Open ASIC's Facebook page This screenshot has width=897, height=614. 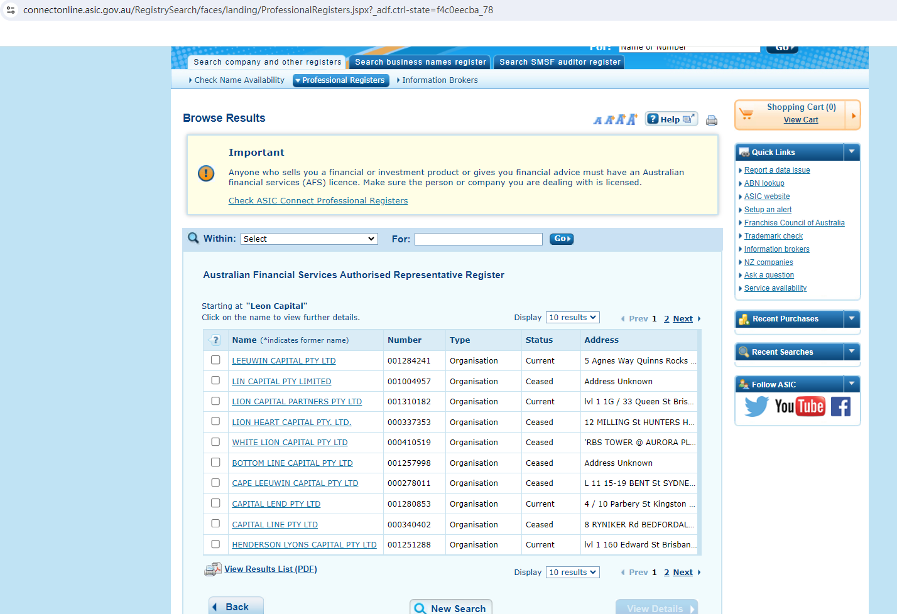(x=840, y=406)
